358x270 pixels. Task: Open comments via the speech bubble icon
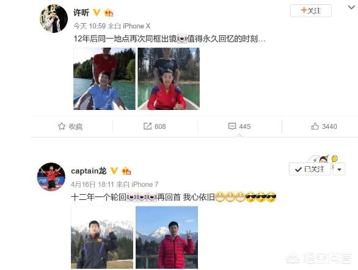point(232,126)
